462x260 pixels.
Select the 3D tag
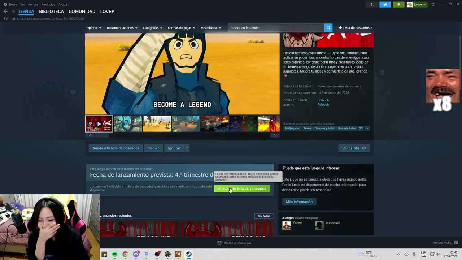(361, 129)
